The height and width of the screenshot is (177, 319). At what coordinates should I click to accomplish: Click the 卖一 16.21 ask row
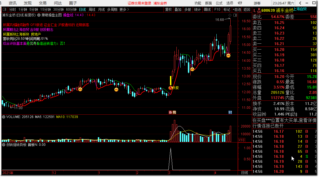click(x=285, y=44)
